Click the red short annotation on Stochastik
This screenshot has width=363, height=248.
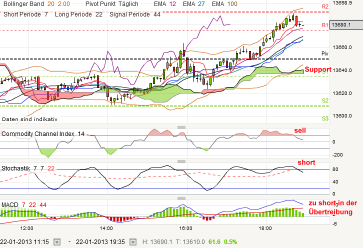point(306,162)
